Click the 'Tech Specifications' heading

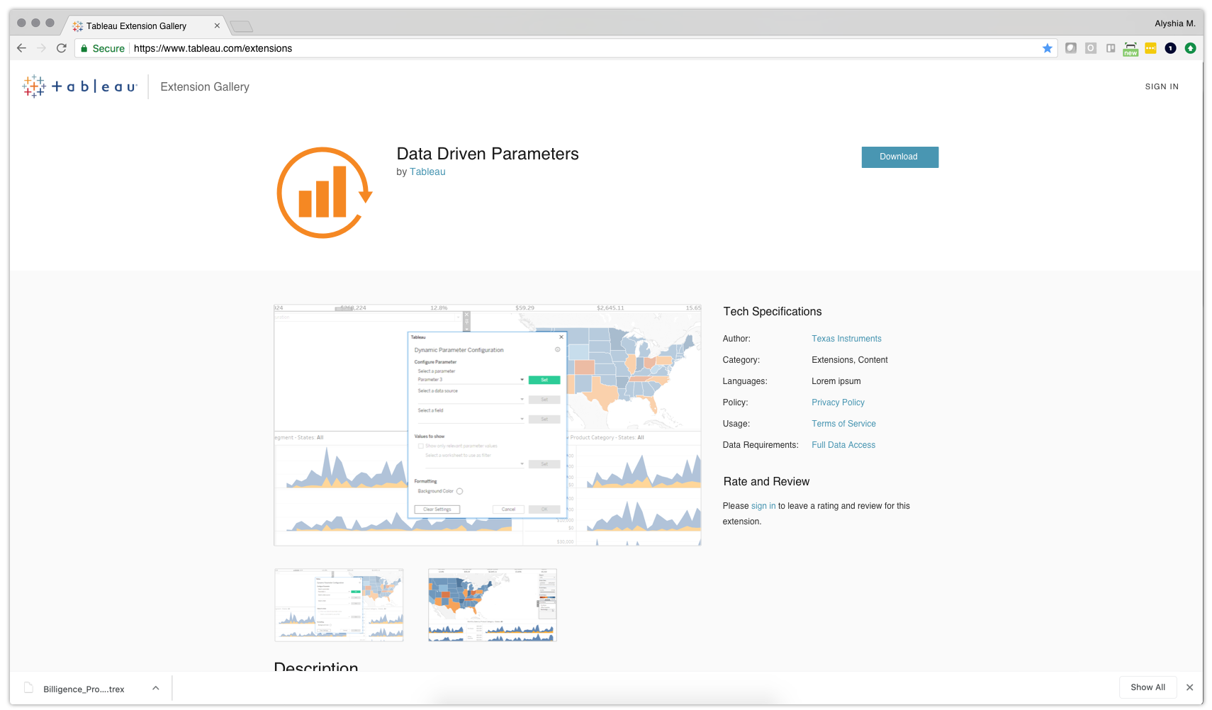(x=773, y=312)
